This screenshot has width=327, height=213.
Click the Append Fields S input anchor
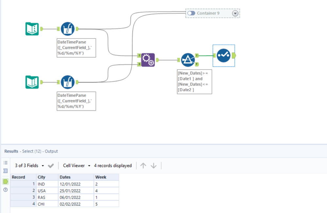(139, 64)
